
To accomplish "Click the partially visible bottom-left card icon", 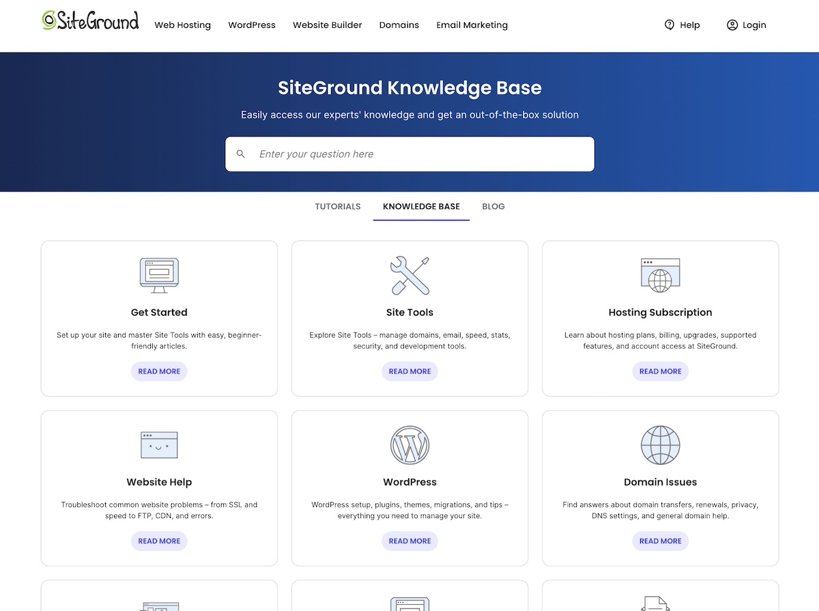I will (159, 605).
